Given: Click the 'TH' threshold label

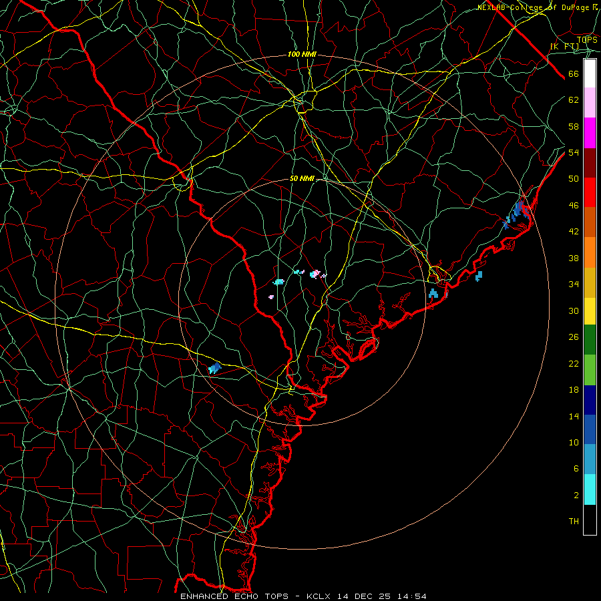Looking at the screenshot, I should (x=574, y=522).
